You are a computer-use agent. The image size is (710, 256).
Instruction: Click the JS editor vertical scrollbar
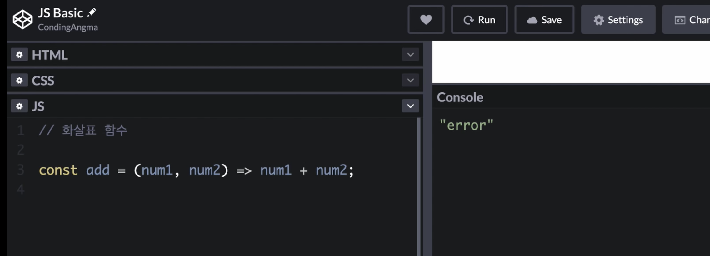(x=419, y=187)
